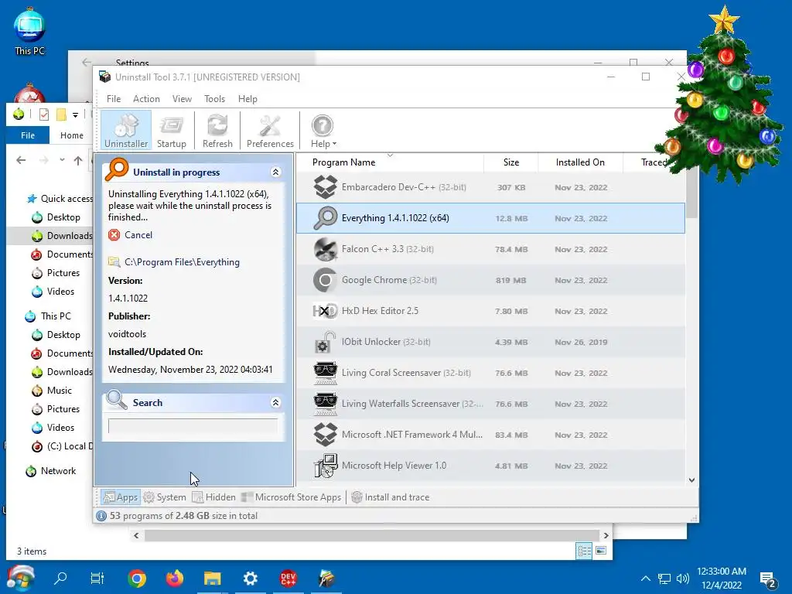This screenshot has width=792, height=594.
Task: Open the Tools menu
Action: click(215, 99)
